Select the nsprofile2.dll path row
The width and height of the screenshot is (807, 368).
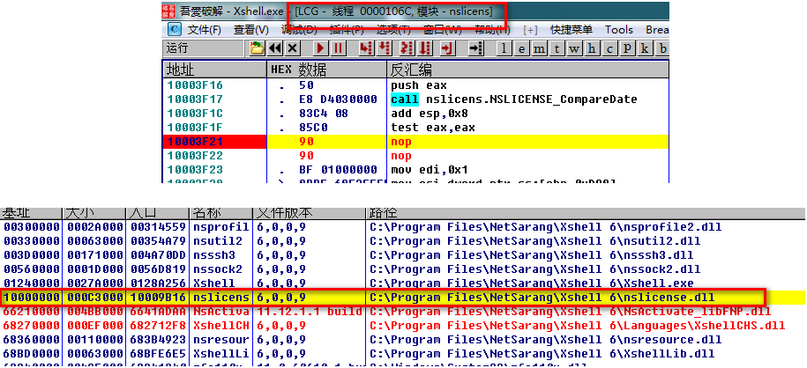(546, 226)
